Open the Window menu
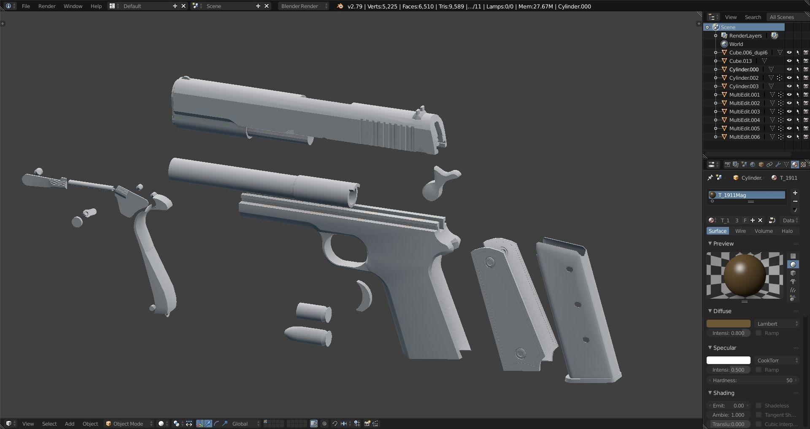 pos(73,6)
